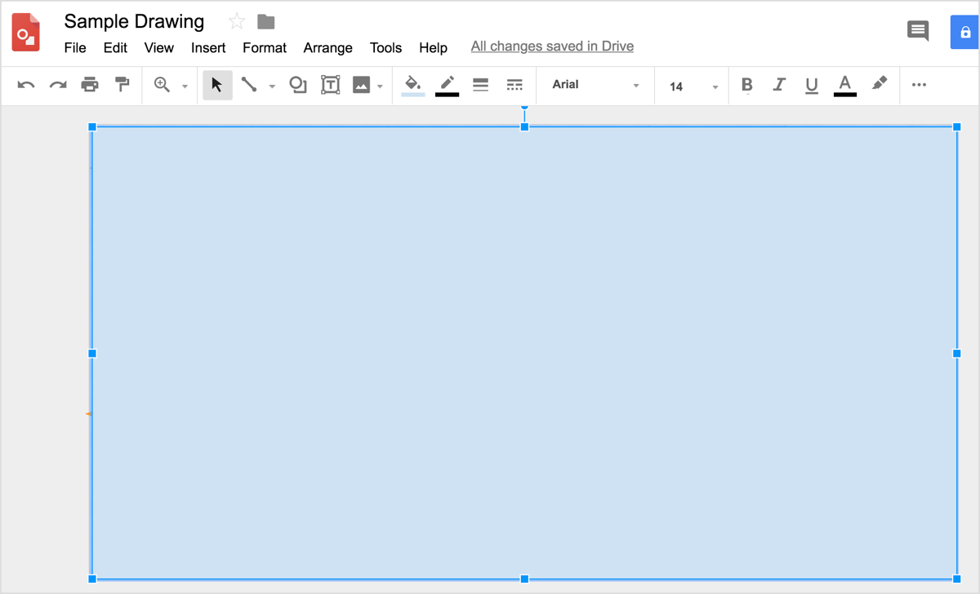Image resolution: width=980 pixels, height=594 pixels.
Task: Click the Sample Drawing title field
Action: pos(135,21)
